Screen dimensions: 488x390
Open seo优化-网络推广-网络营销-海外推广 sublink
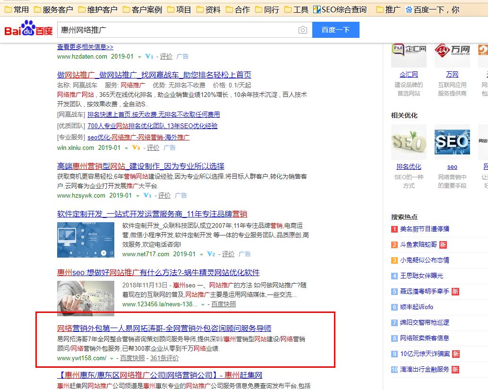pyautogui.click(x=138, y=137)
